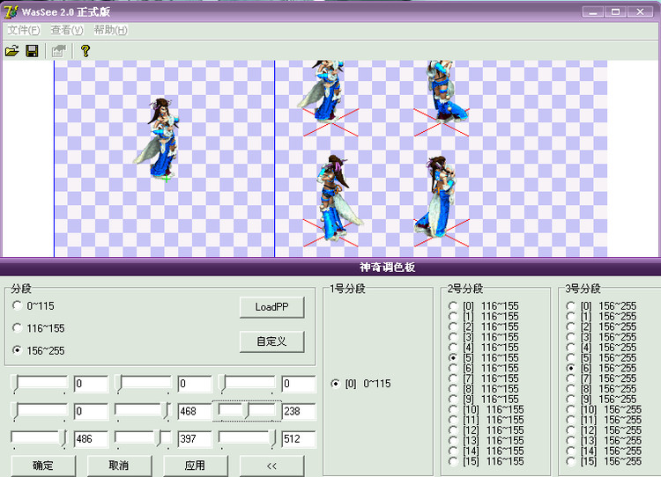661x477 pixels.
Task: Click the top-left character sprite frame in the grid
Action: coord(329,97)
